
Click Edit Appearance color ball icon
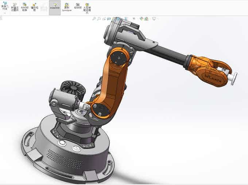point(142,19)
